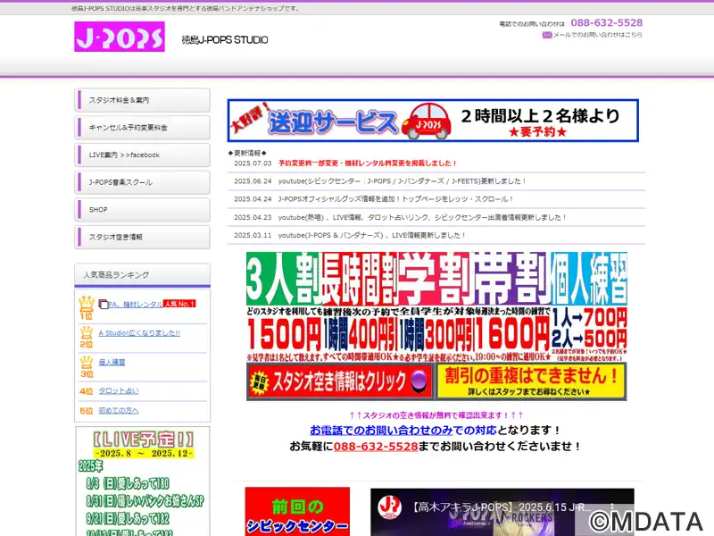Click the 前回のシビックセンター red image
Image resolution: width=714 pixels, height=536 pixels.
(297, 511)
